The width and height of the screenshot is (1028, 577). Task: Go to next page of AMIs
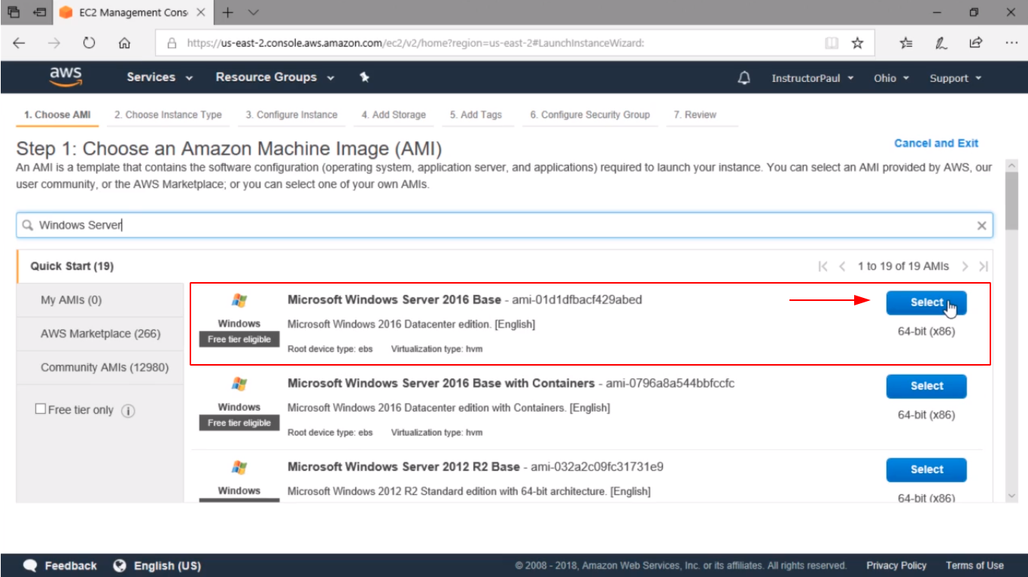click(965, 266)
